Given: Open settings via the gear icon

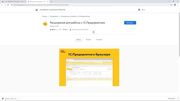Looking at the screenshot, I should point(139,10).
